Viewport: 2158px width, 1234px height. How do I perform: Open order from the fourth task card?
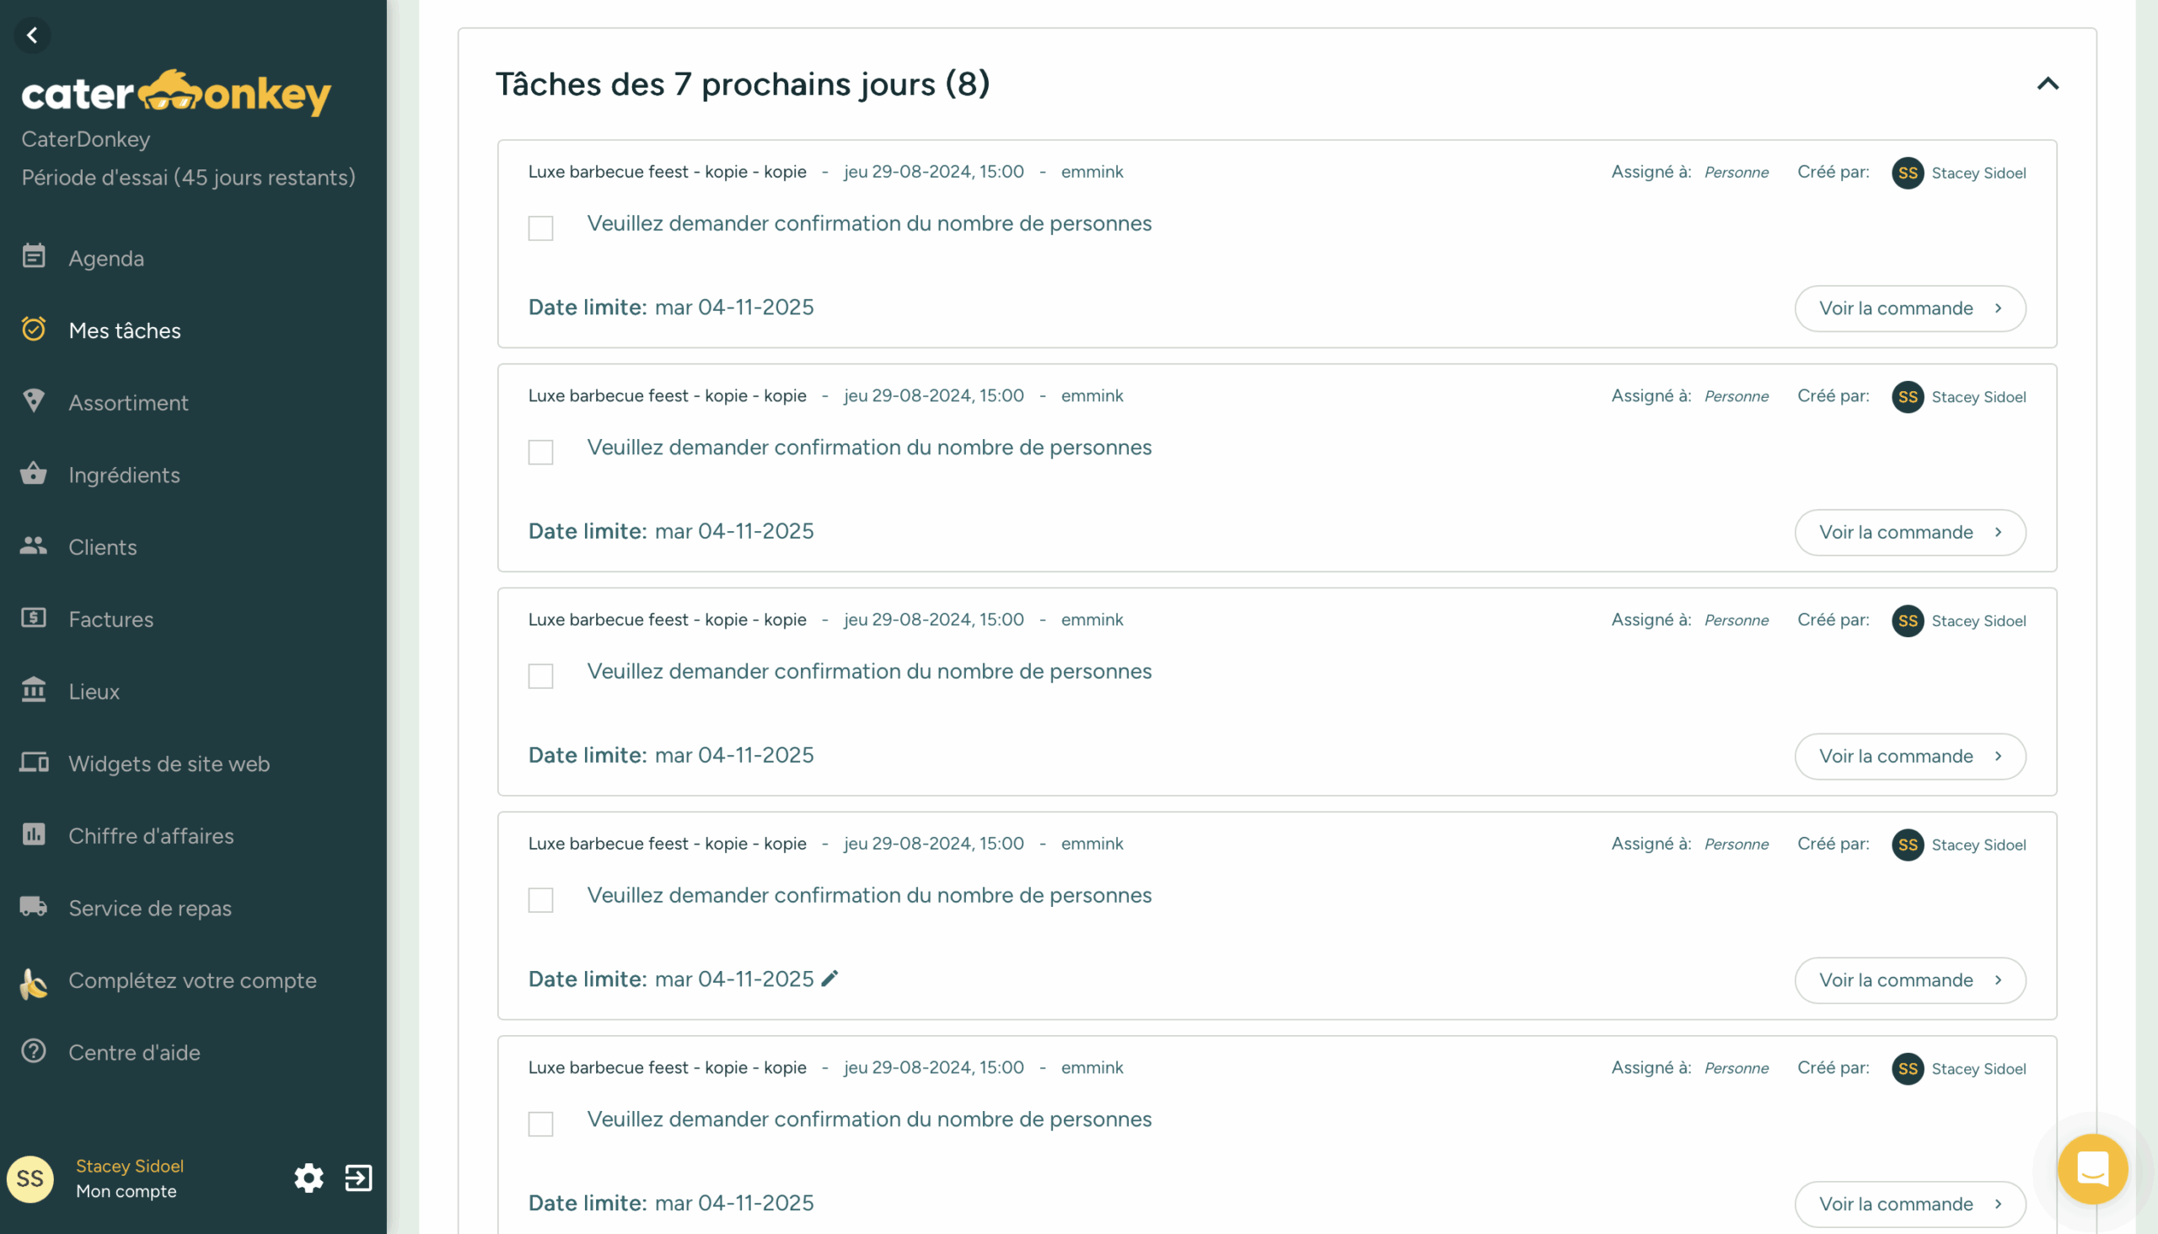pos(1909,979)
